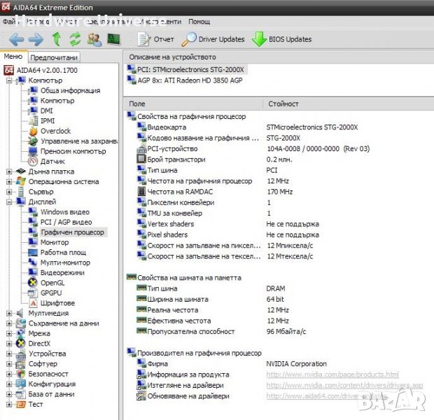This screenshot has height=420, width=434.
Task: Select Overclock item in the sidebar tree
Action: click(55, 131)
